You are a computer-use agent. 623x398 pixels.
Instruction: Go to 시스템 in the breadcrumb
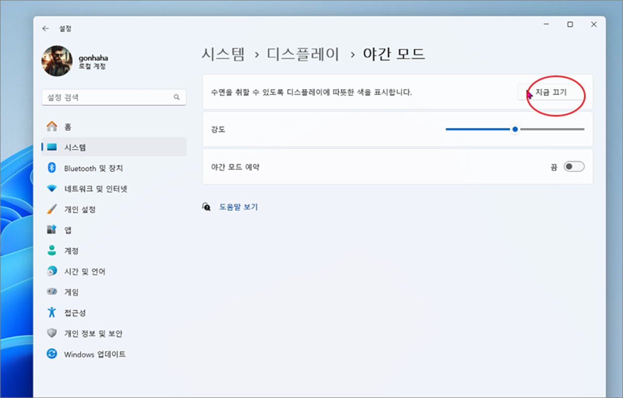pyautogui.click(x=223, y=54)
